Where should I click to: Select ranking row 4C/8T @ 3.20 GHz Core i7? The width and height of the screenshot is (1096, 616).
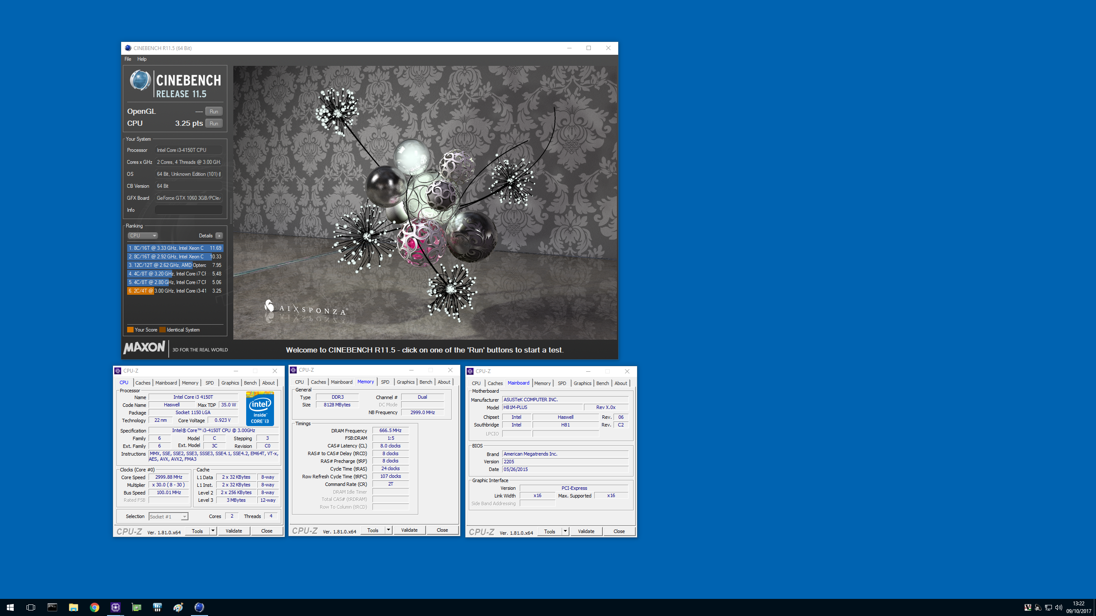[x=175, y=274]
